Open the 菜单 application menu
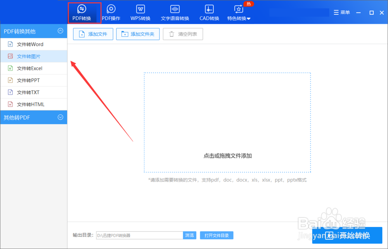 341,12
